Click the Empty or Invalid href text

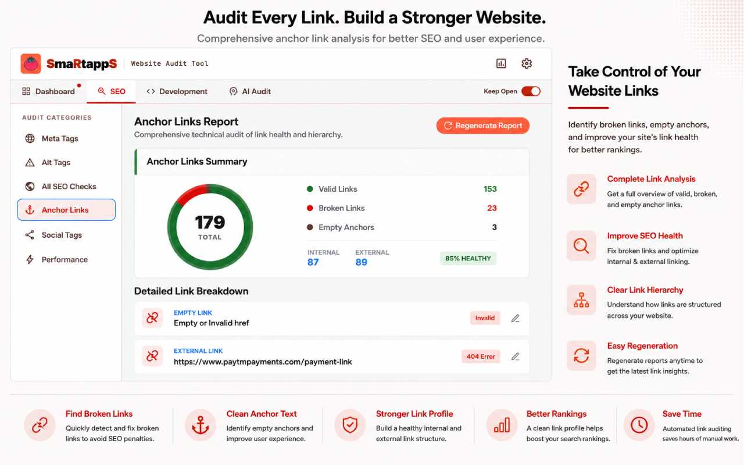(x=212, y=323)
